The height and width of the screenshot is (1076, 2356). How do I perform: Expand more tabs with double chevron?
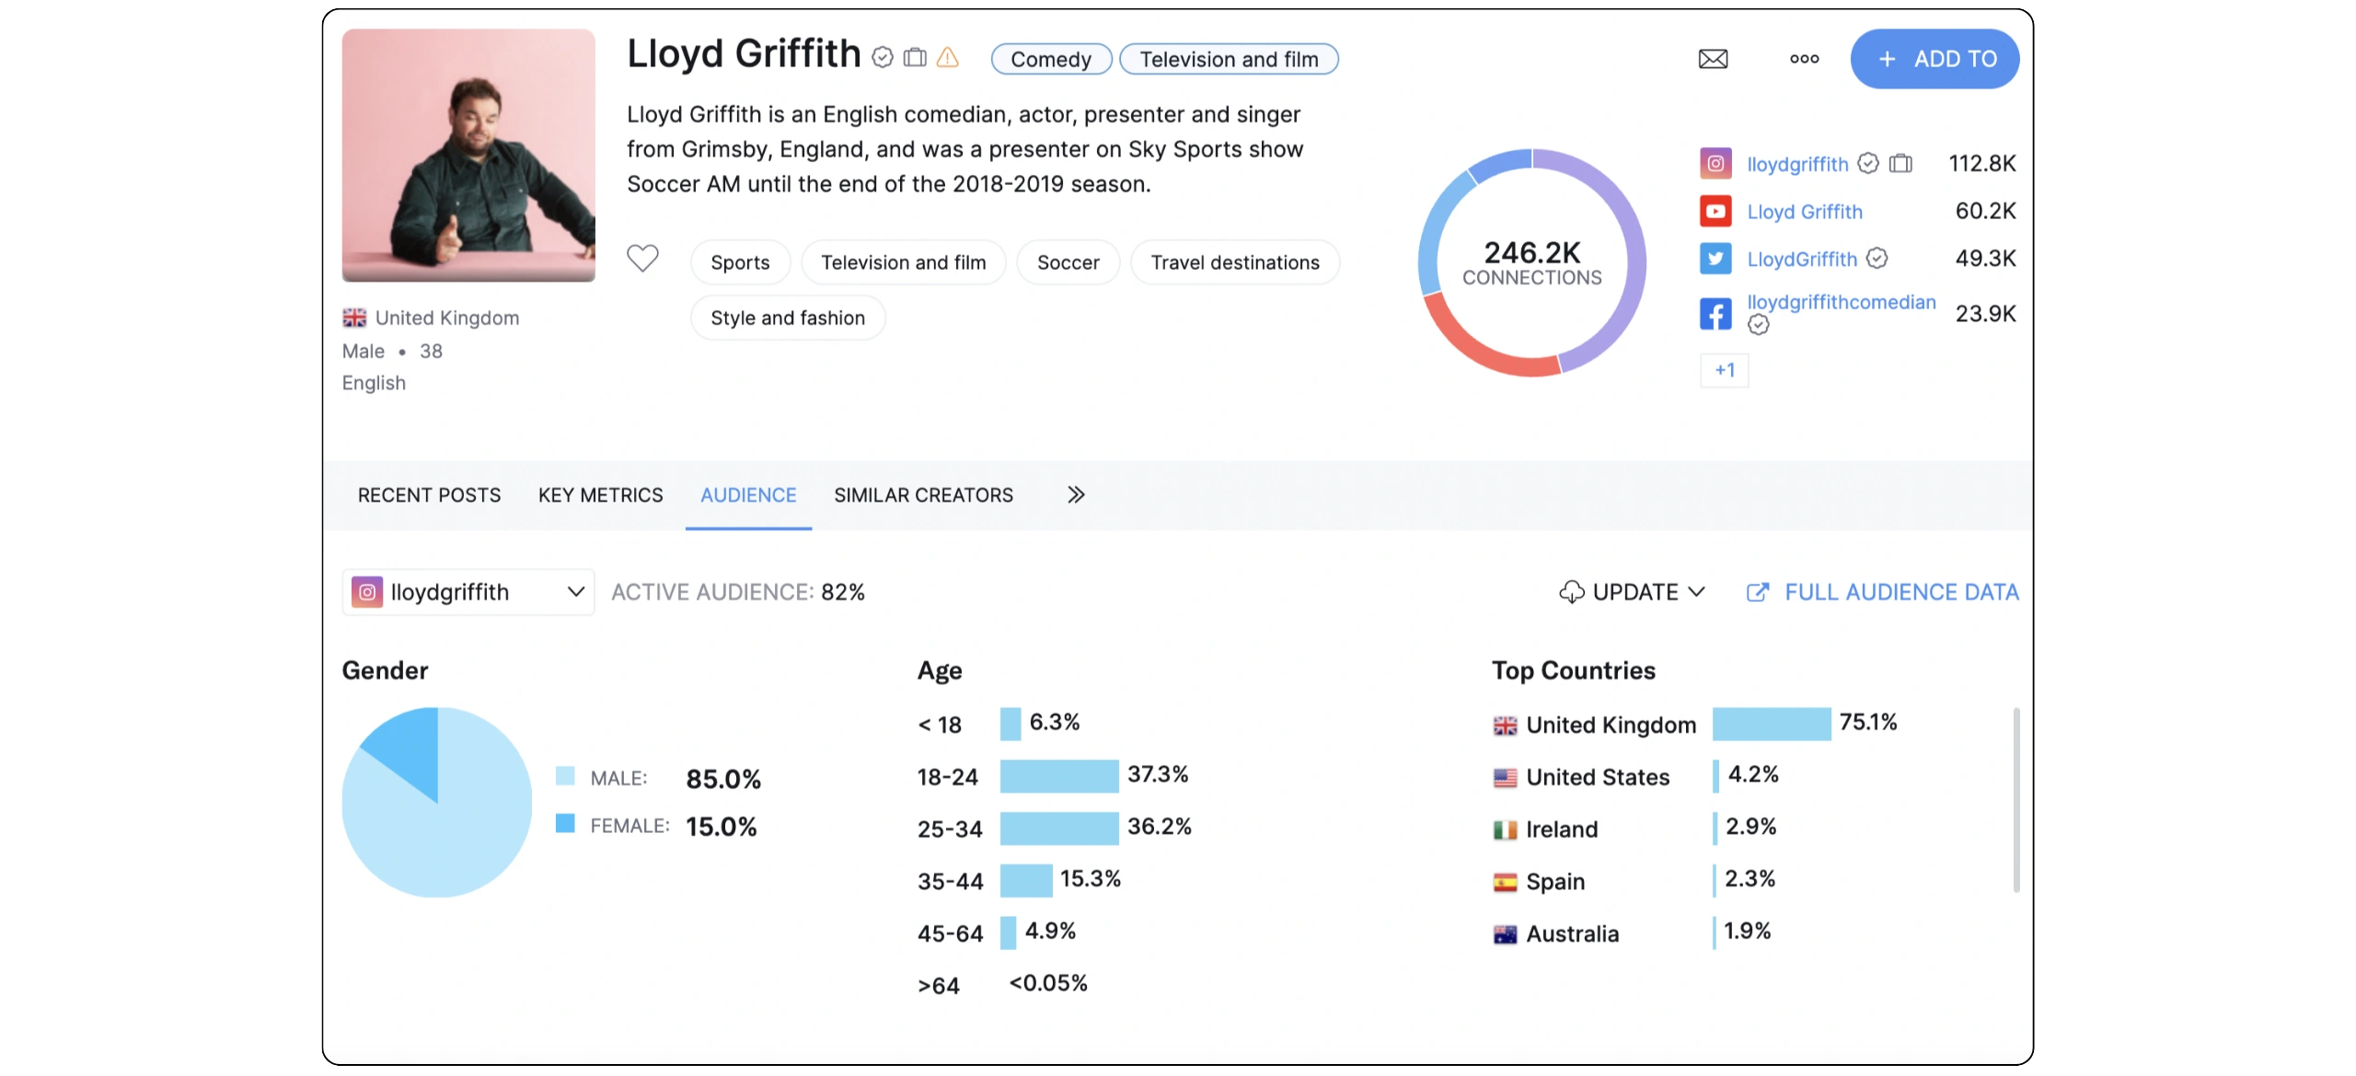[1076, 495]
